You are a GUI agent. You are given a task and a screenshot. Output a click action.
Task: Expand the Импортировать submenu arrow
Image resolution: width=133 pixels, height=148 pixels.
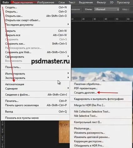68,73
